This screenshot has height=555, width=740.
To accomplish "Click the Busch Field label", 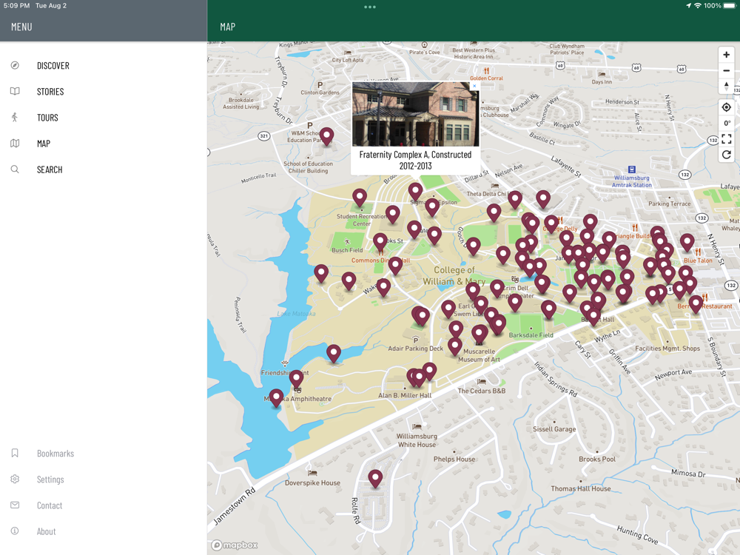I will tap(347, 250).
